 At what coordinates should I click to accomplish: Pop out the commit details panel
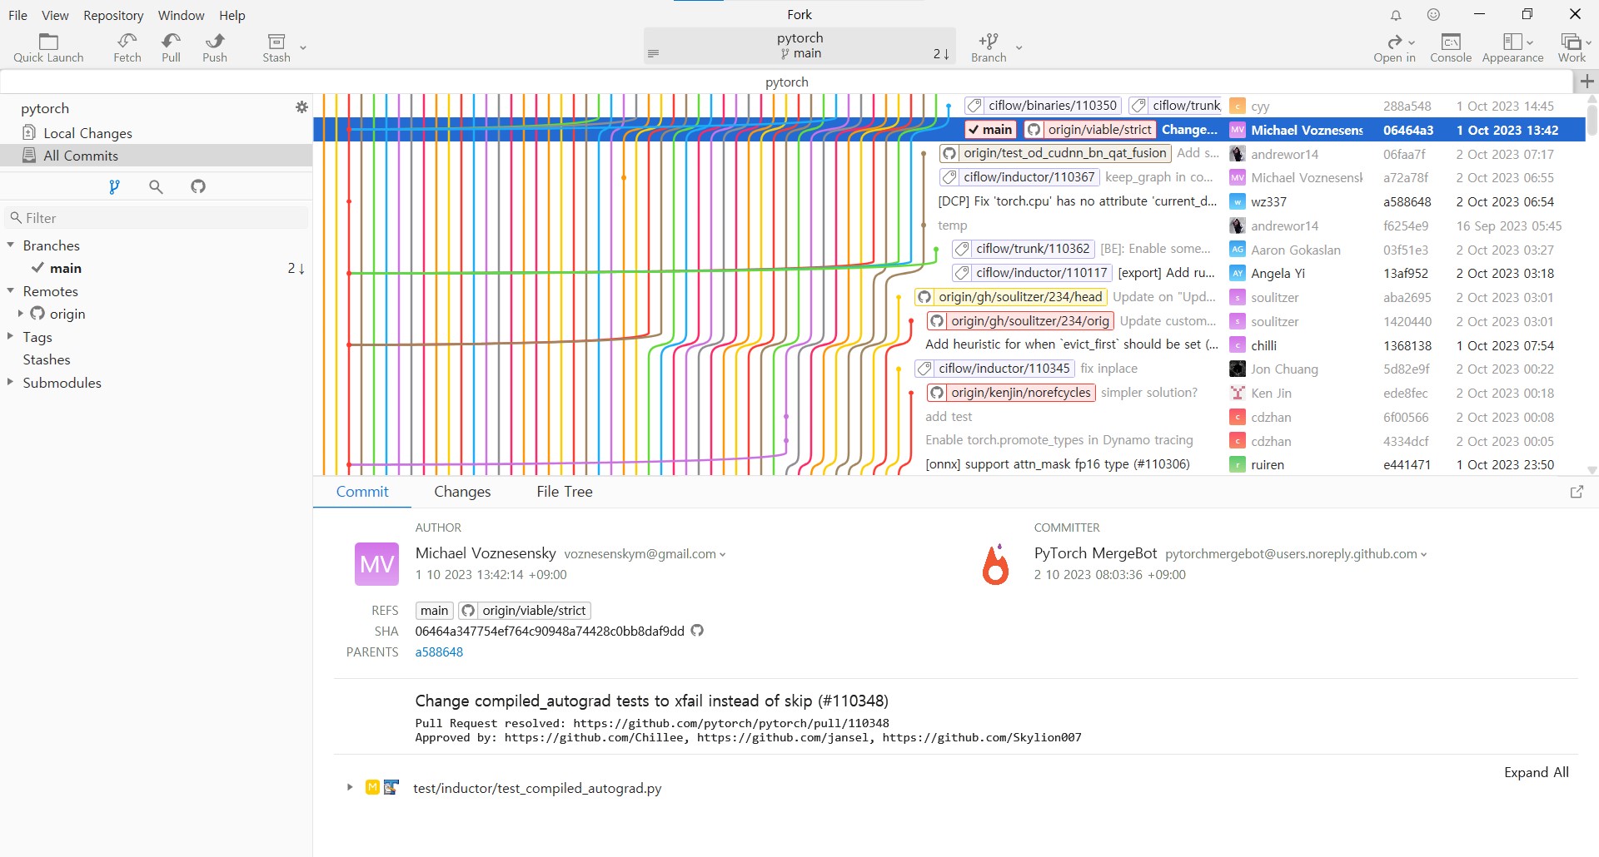coord(1577,492)
